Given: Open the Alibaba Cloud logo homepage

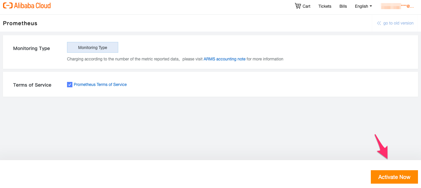Looking at the screenshot, I should point(27,6).
